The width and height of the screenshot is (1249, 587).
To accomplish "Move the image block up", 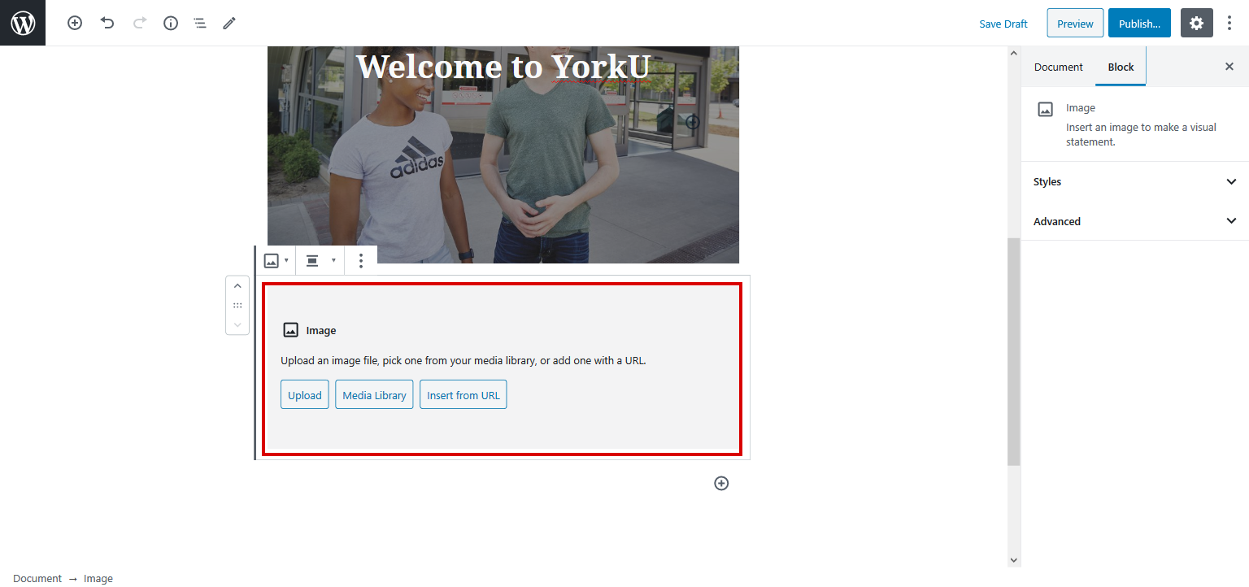I will [x=237, y=286].
